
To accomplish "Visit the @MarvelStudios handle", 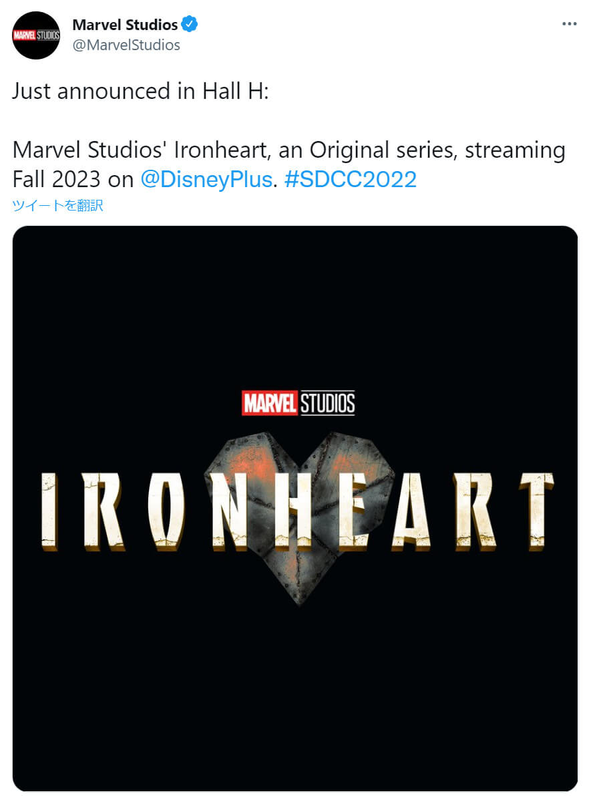I will [x=126, y=45].
